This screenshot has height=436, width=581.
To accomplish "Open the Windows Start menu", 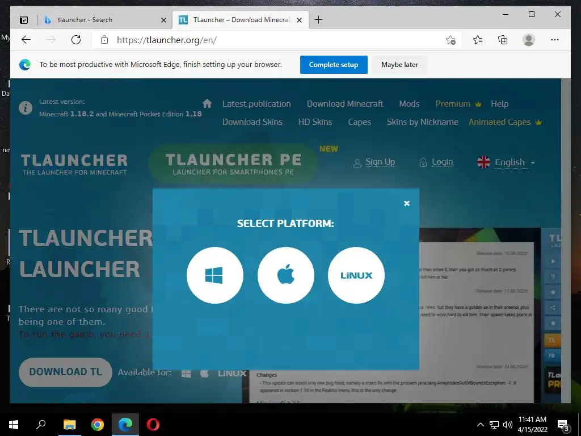I will coord(14,425).
